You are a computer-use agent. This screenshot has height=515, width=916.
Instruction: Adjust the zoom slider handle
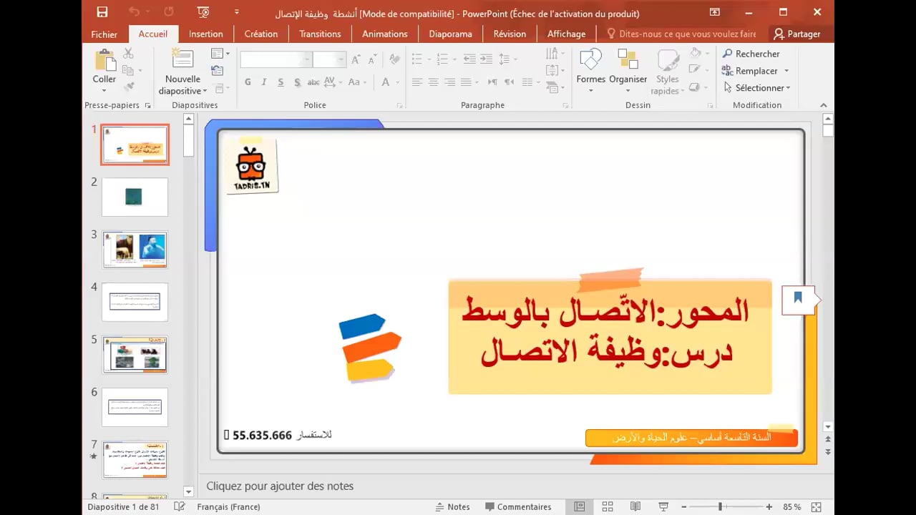721,506
